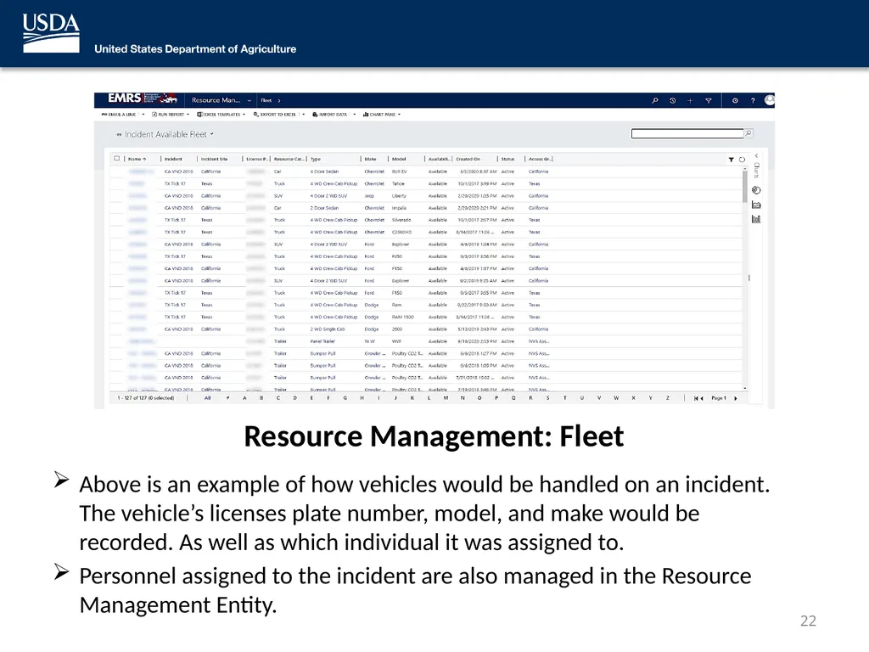Select the bar chart icon in Charts pane

[756, 219]
